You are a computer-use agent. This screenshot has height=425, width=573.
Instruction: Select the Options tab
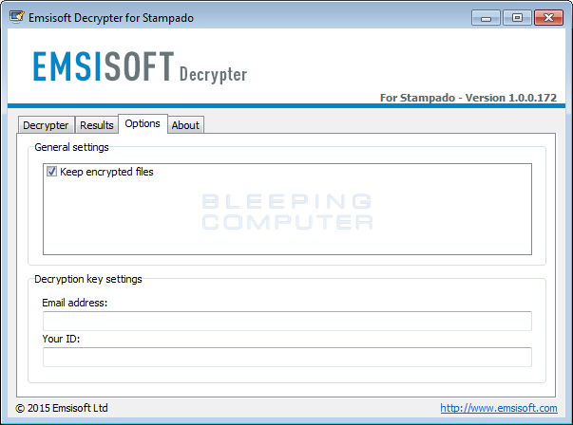(143, 123)
